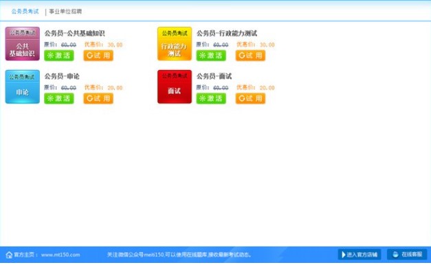The image size is (431, 265).
Task: Select the 公务员-公共基础知识 title text
Action: pyautogui.click(x=74, y=33)
